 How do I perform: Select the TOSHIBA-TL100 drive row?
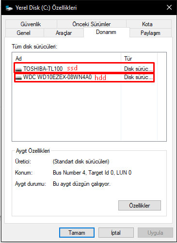84,69
